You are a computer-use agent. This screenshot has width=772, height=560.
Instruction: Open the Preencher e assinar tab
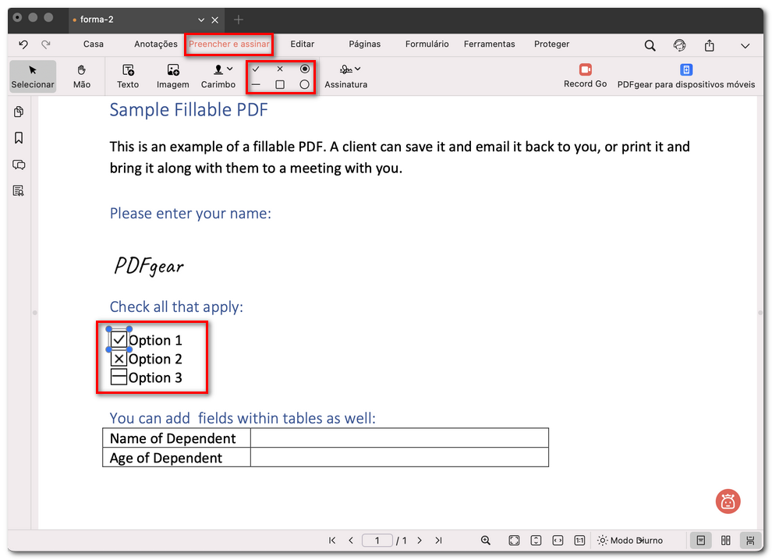click(x=229, y=44)
